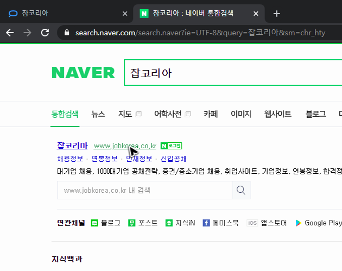Click the iOS badge icon
Viewport: 342px width, 271px height.
click(252, 223)
